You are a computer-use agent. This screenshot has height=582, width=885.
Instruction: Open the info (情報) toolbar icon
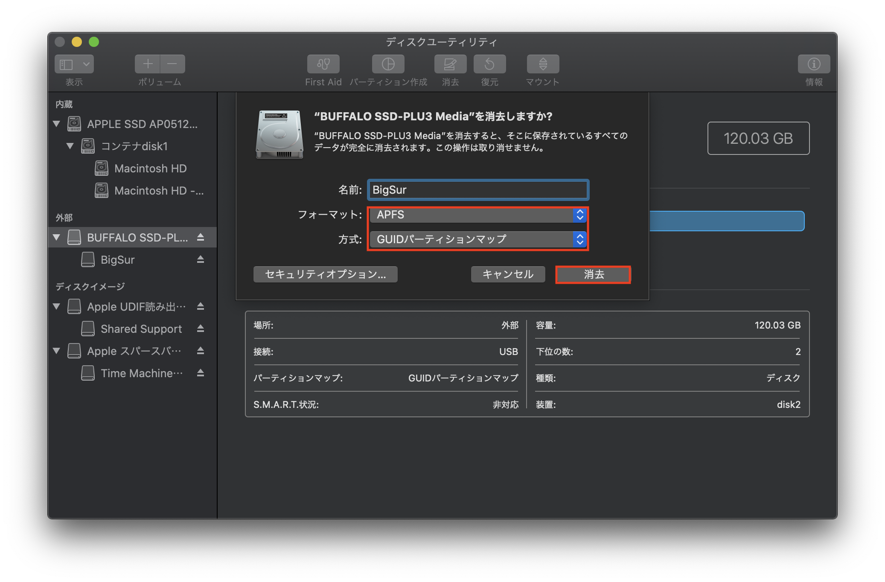point(814,64)
